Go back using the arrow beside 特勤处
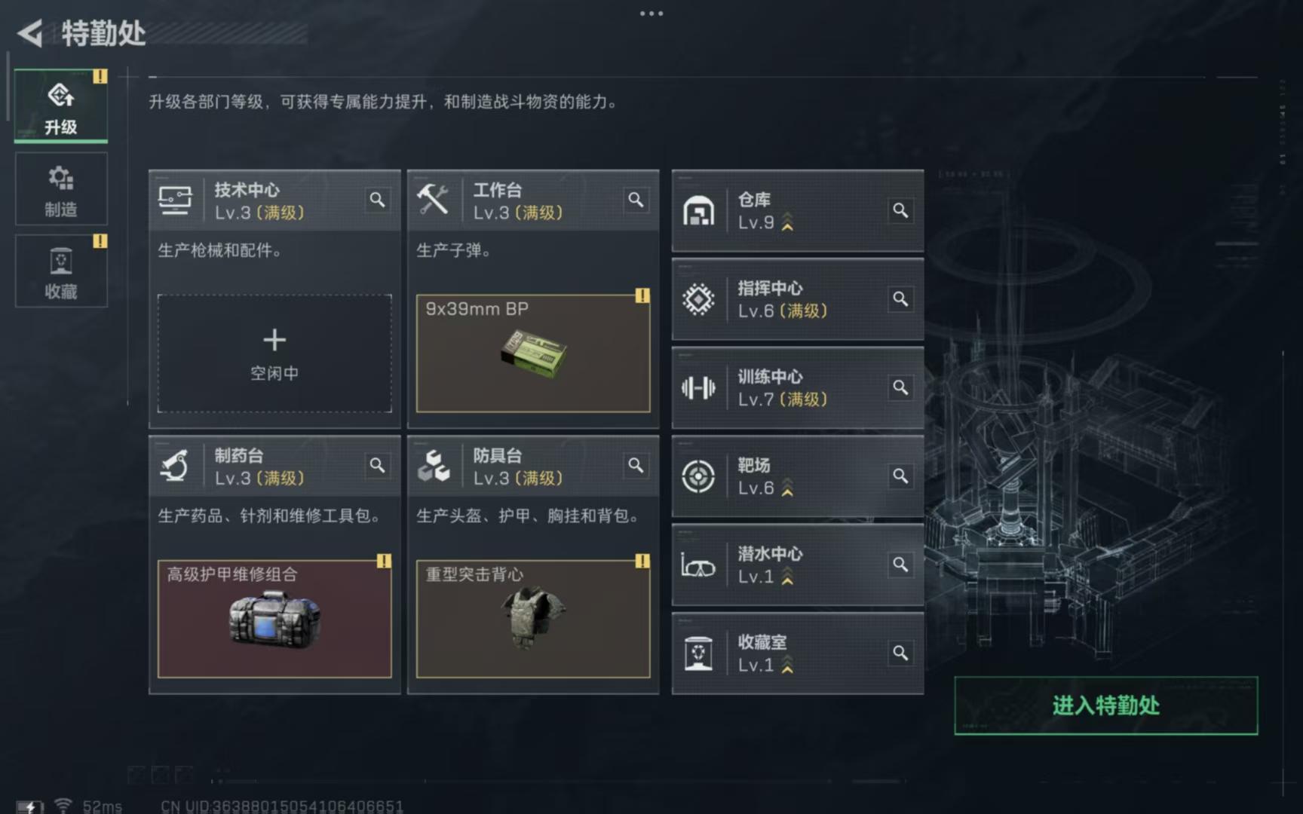 point(30,33)
